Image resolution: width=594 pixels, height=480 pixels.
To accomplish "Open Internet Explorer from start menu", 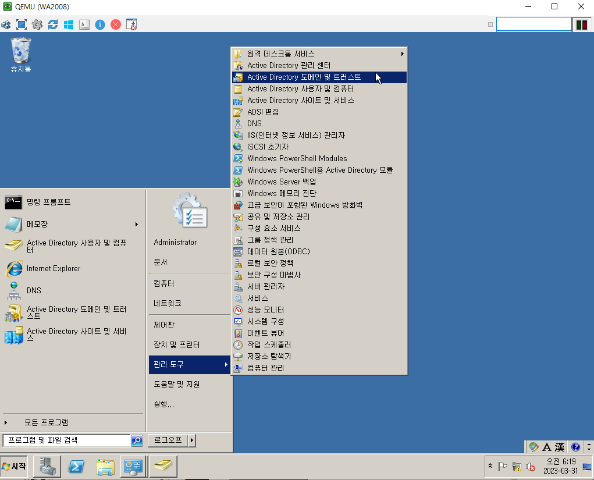I will [73, 269].
